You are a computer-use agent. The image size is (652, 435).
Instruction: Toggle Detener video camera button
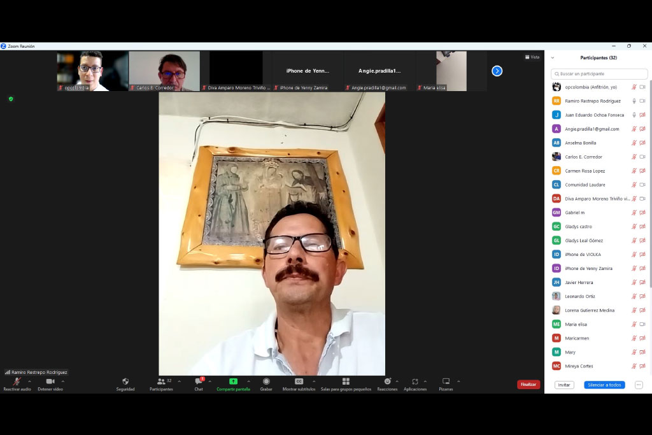[50, 381]
